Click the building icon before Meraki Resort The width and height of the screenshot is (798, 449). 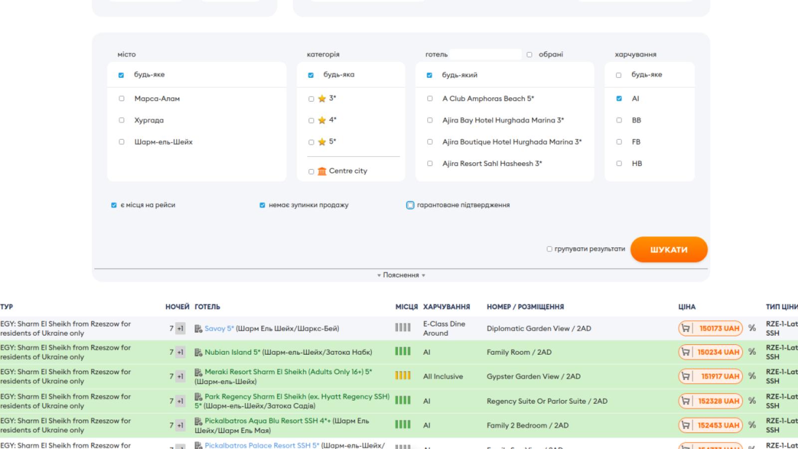coord(199,372)
